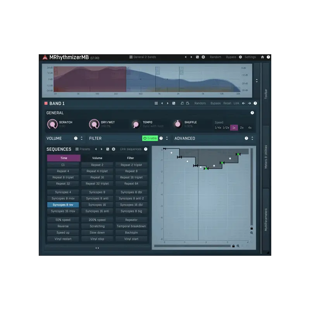Load next preset in top title bar
The width and height of the screenshot is (310, 310).
(191, 57)
